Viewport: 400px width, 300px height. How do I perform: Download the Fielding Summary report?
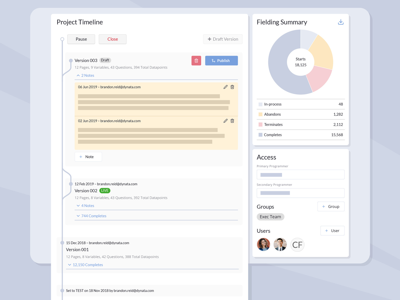(340, 22)
